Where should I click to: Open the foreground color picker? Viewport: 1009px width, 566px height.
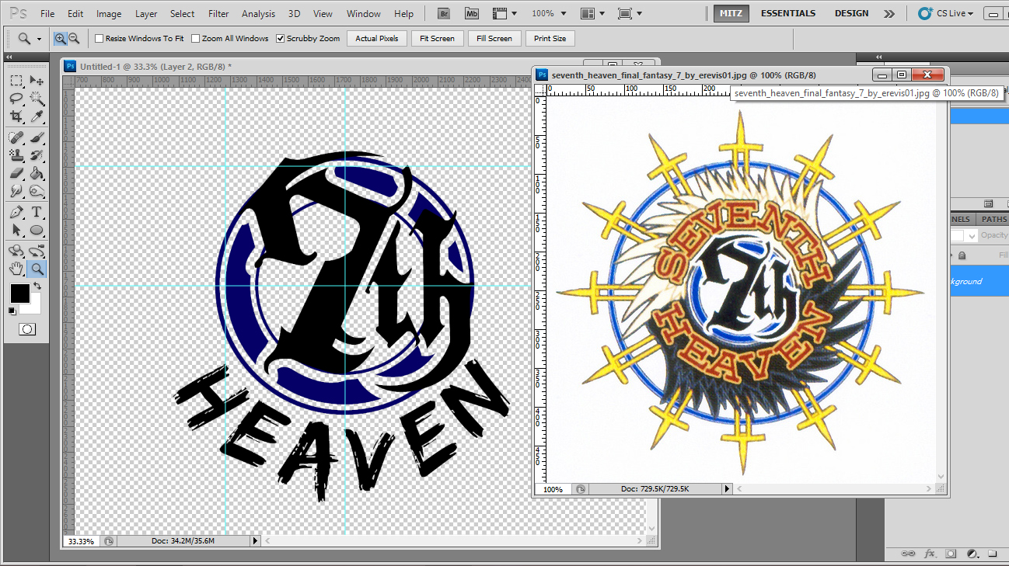tap(19, 293)
